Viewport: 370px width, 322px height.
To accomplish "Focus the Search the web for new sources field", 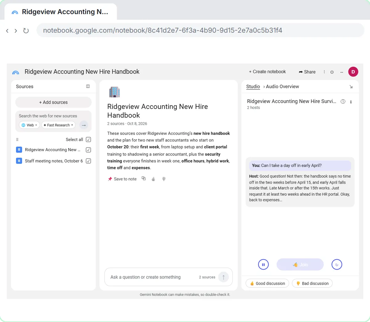I will coord(48,116).
